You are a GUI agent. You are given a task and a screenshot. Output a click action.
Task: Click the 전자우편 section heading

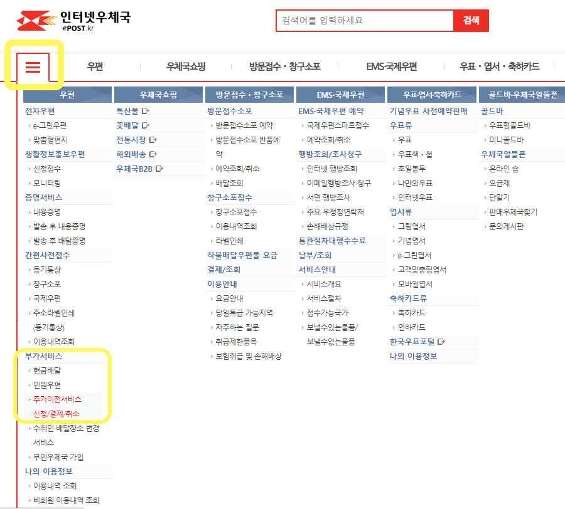40,111
